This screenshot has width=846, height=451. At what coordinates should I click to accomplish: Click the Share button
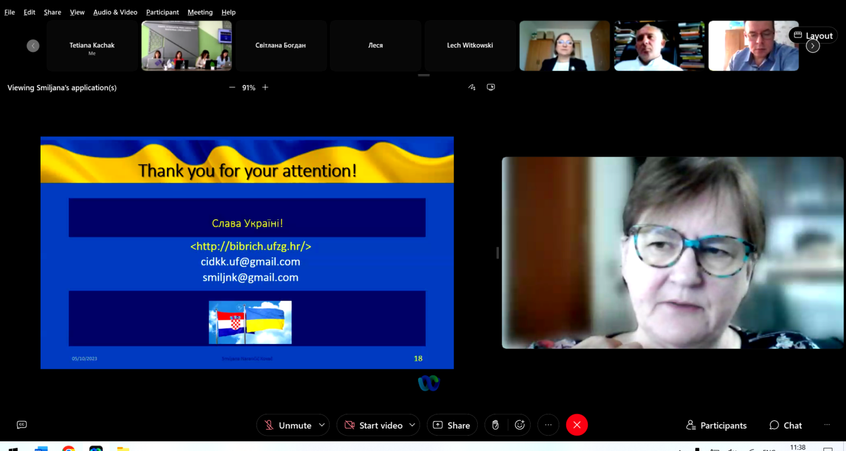(x=452, y=425)
